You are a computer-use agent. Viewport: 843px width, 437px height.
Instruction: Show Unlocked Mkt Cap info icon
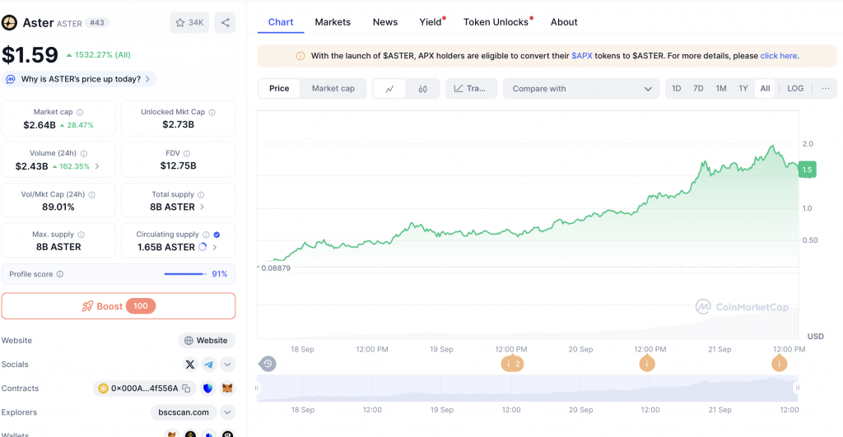tap(212, 113)
